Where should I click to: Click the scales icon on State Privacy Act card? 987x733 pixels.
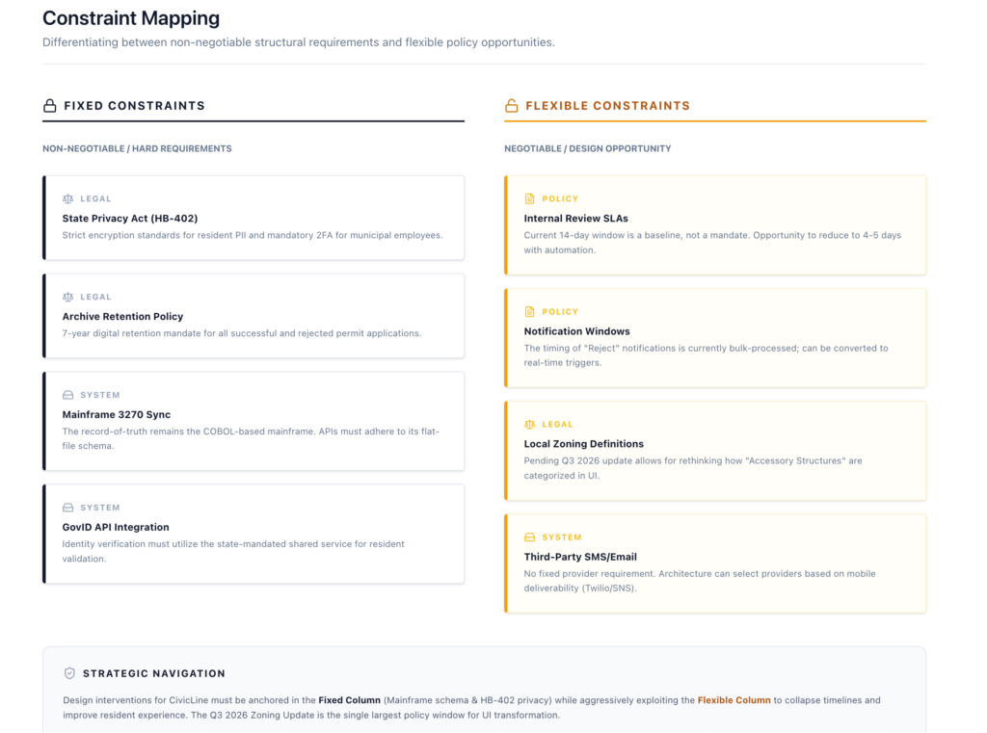click(x=67, y=199)
